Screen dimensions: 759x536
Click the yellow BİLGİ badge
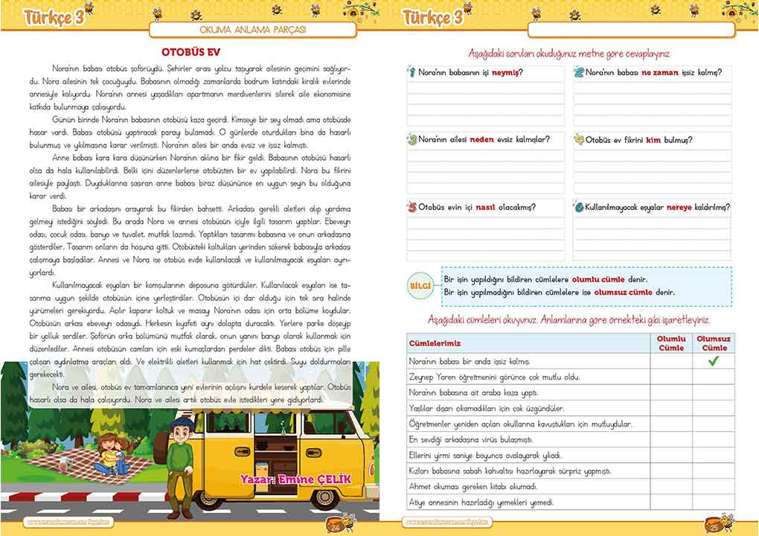[x=420, y=286]
